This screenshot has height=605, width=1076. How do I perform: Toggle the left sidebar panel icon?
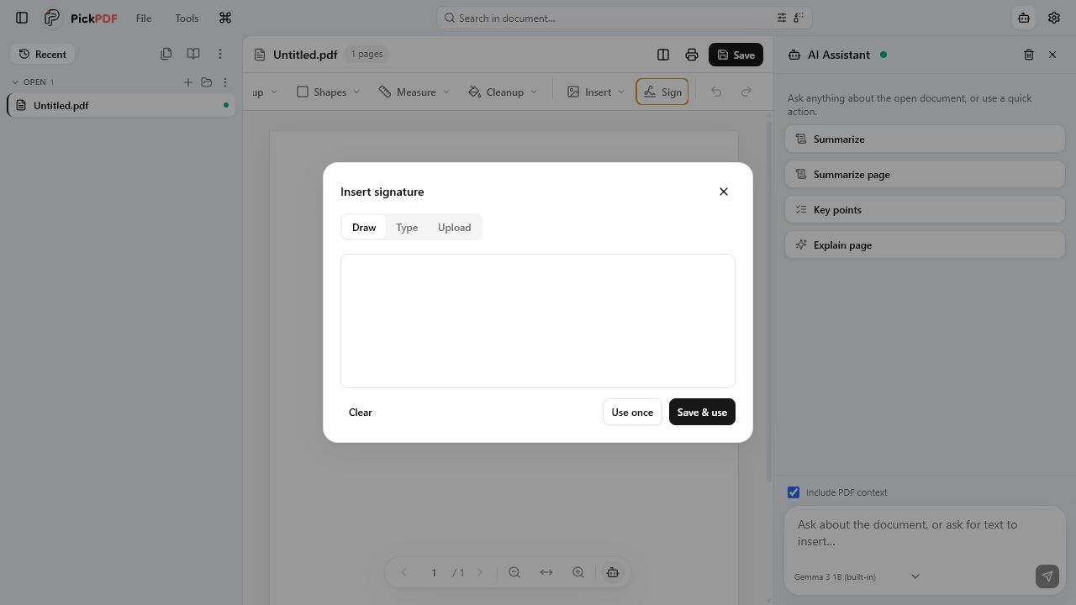pos(22,18)
